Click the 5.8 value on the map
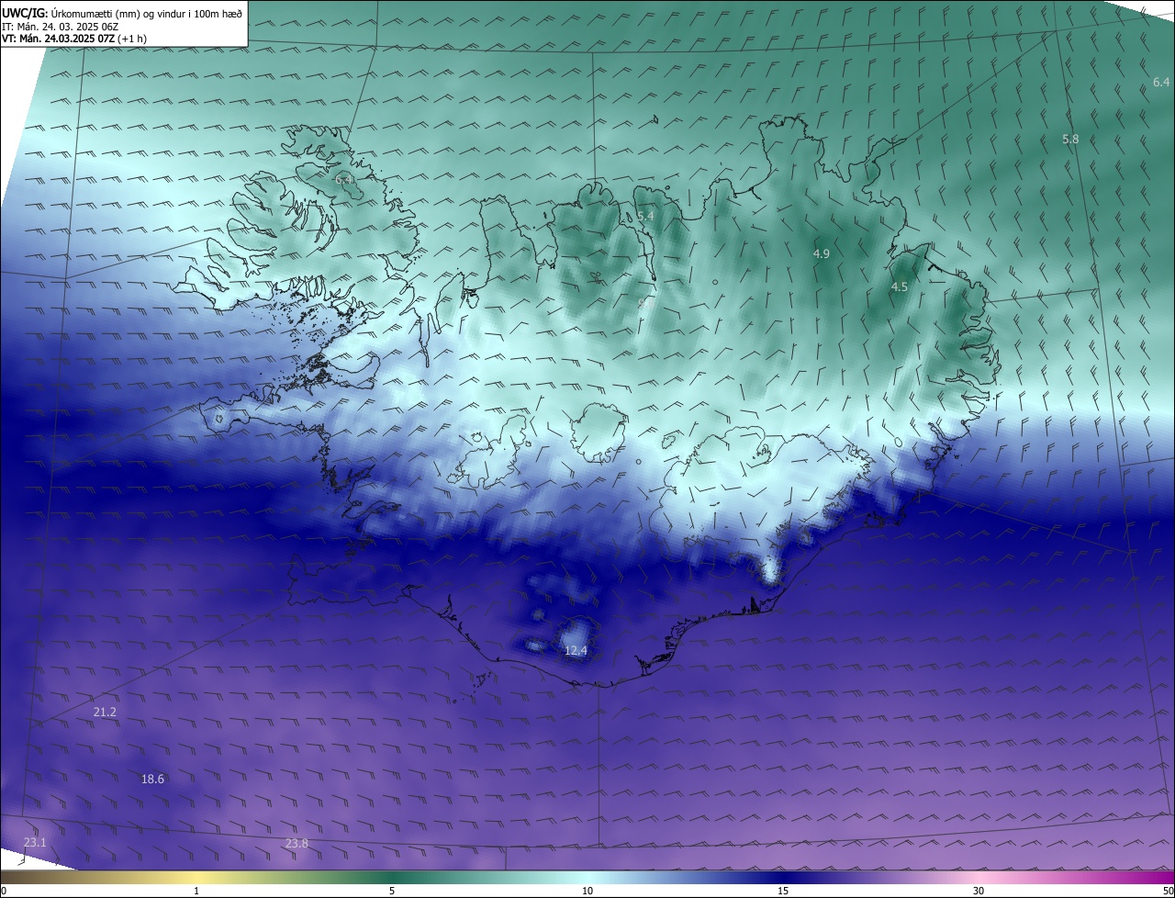The image size is (1175, 898). click(1070, 139)
